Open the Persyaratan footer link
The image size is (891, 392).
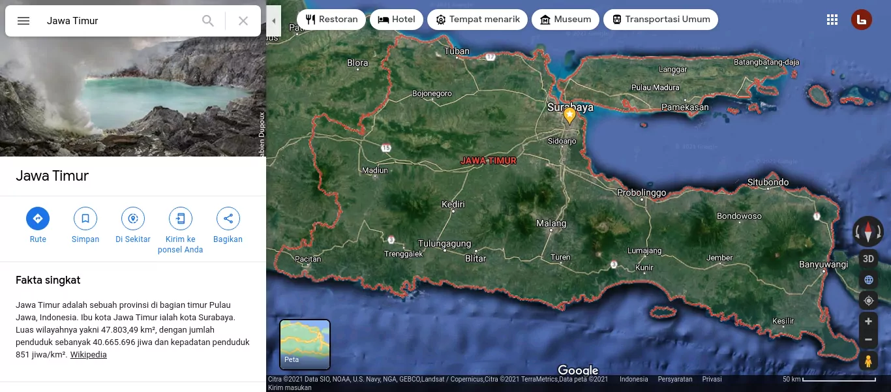pos(675,379)
